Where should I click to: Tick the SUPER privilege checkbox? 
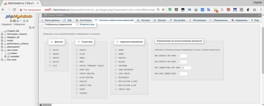point(116,54)
